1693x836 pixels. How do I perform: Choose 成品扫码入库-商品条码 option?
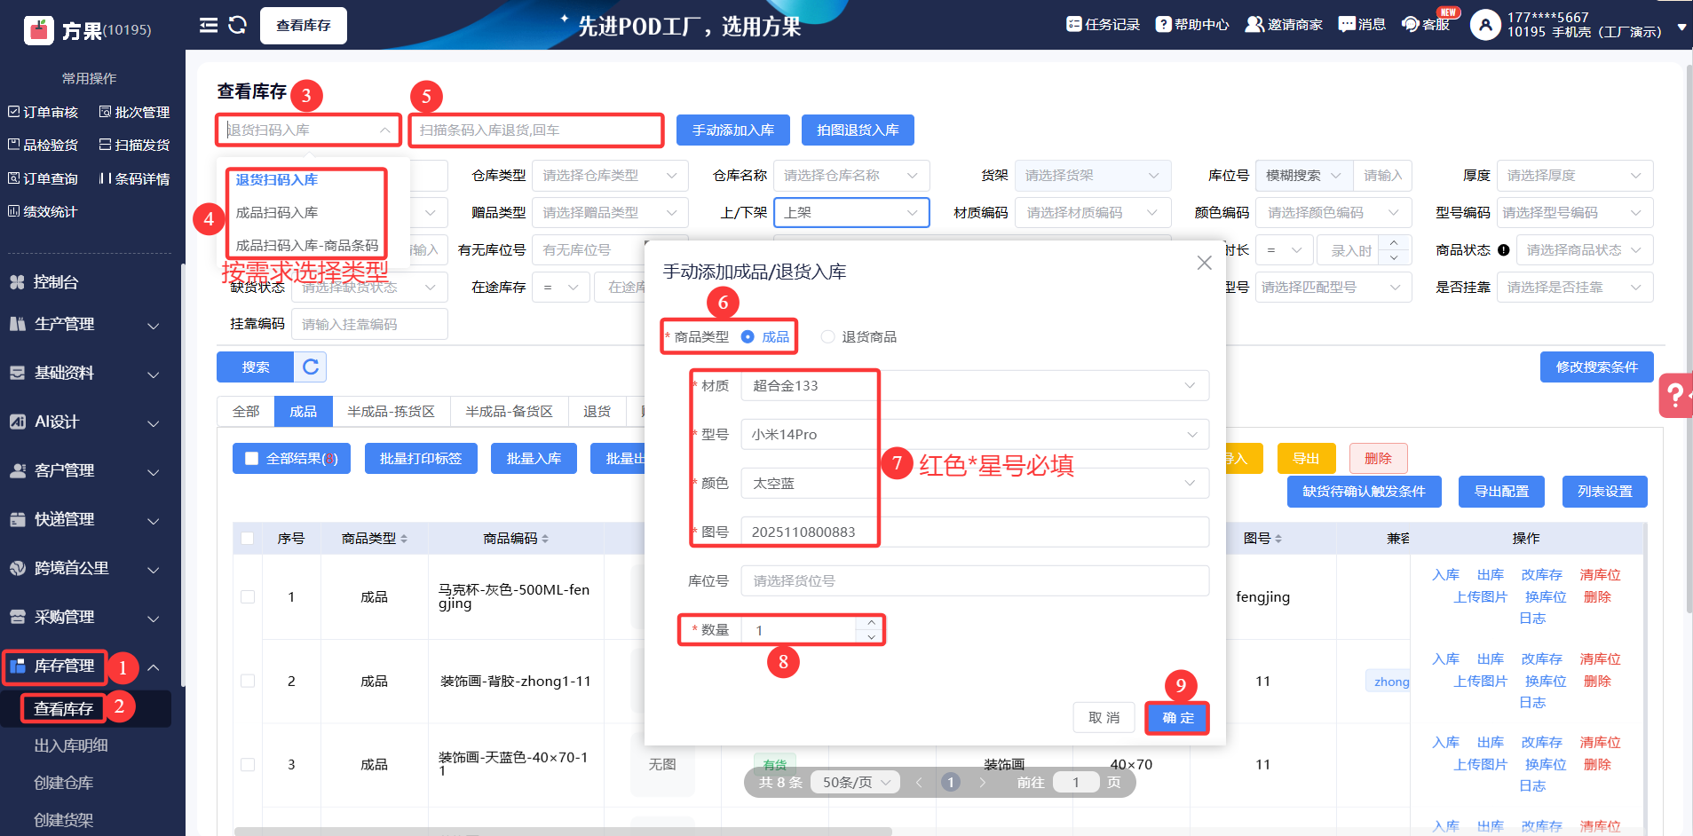(307, 245)
